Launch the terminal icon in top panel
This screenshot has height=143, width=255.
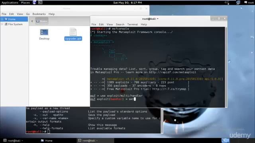40,2
